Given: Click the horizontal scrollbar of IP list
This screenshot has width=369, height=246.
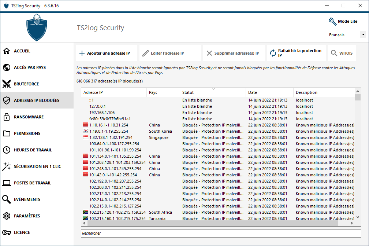Looking at the screenshot, I should pyautogui.click(x=212, y=223).
